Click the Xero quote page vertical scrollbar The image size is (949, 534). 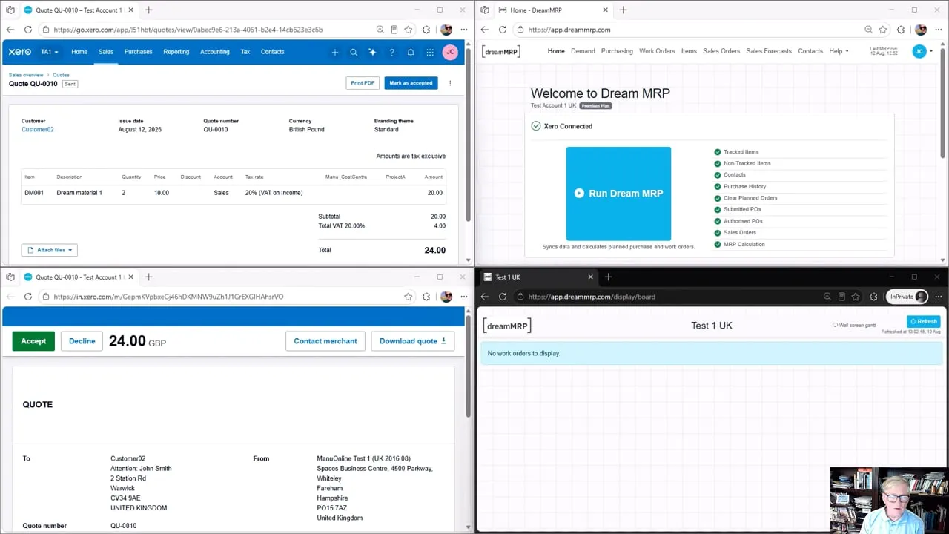coord(468,142)
